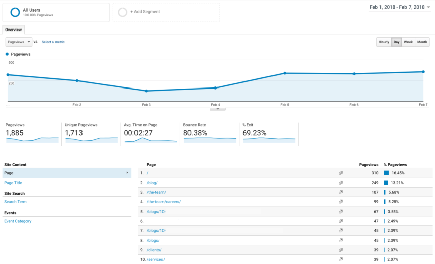Open external link icon for /clients/ row
435x264 pixels.
pos(341,250)
